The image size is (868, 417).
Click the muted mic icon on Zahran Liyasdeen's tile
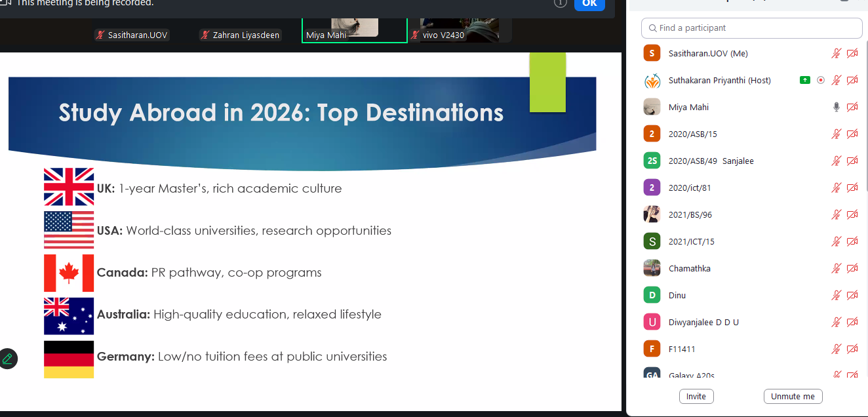point(205,35)
